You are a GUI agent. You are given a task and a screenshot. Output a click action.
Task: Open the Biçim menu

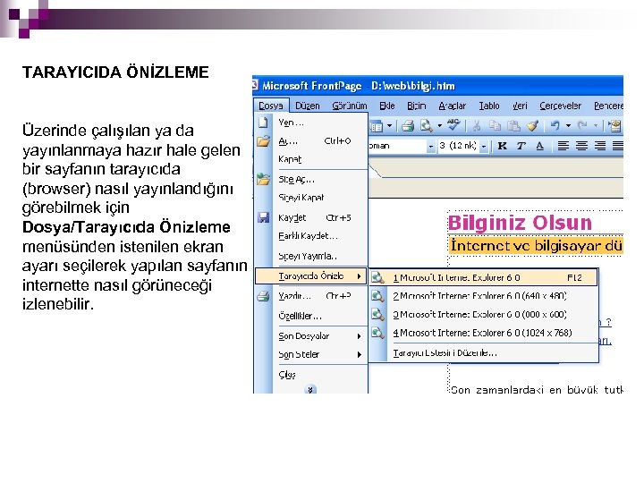point(417,106)
